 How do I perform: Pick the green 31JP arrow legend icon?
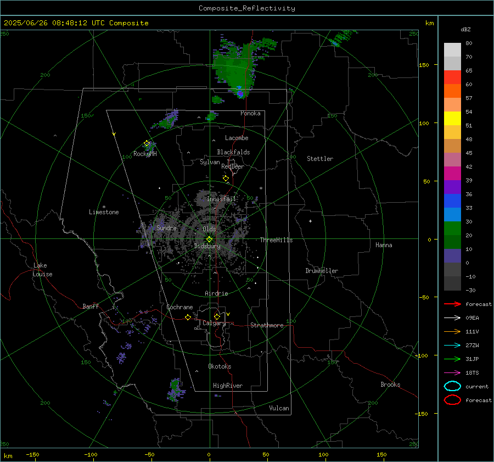tap(452, 359)
